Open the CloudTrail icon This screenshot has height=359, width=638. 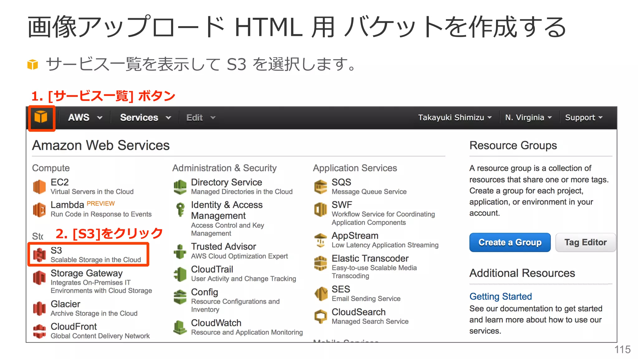180,274
